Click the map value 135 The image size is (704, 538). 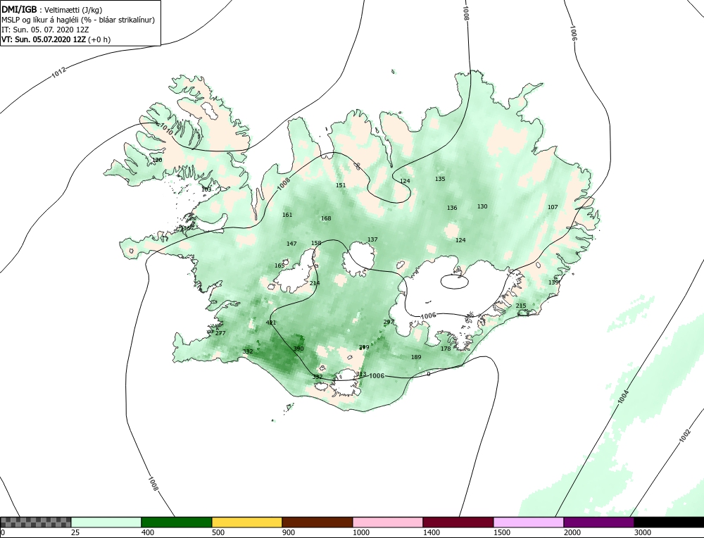441,179
